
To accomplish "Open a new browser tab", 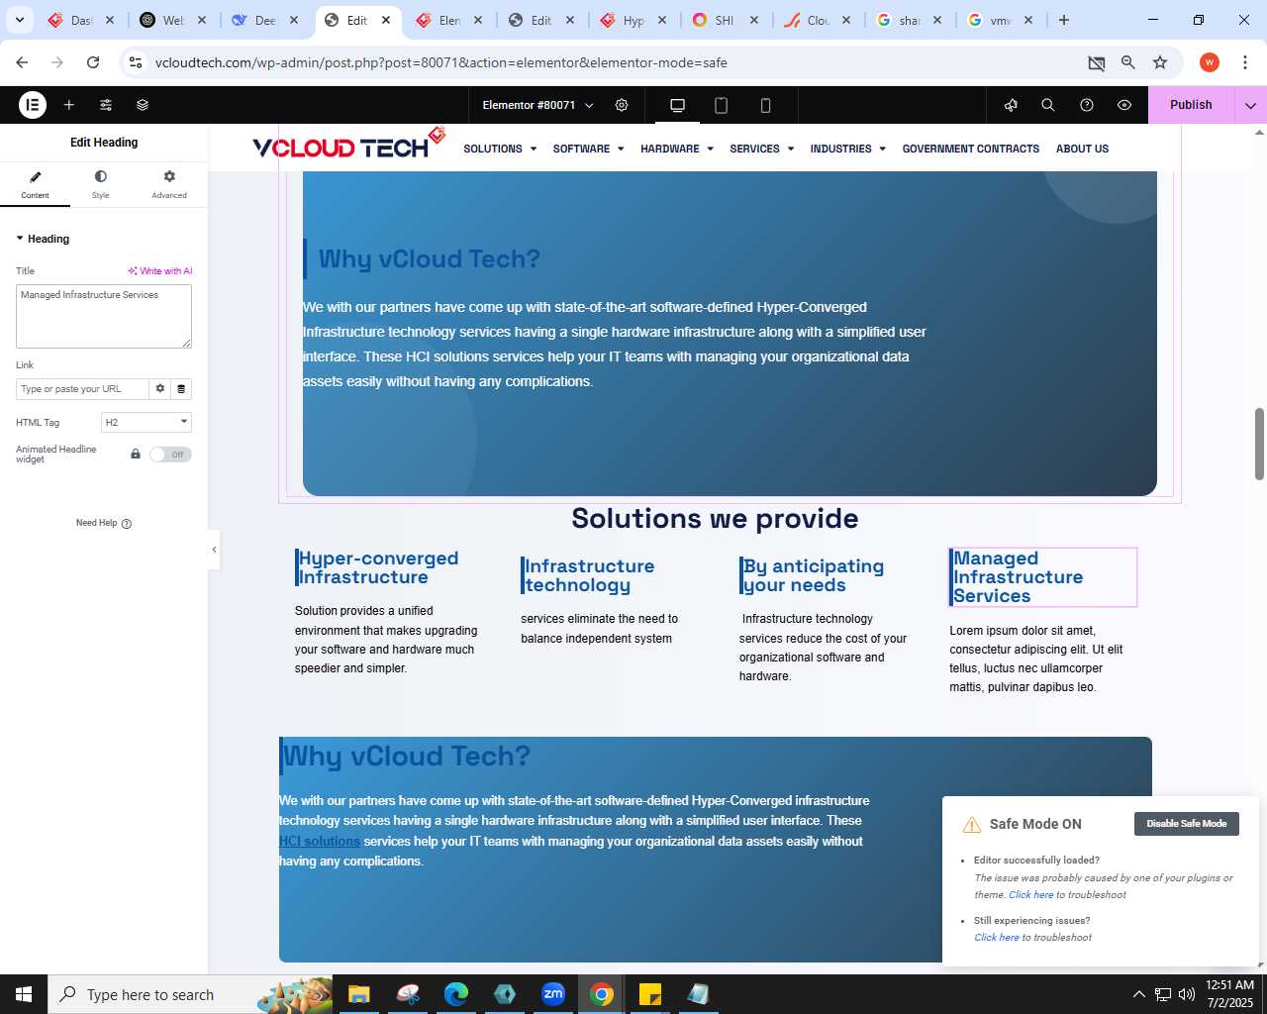I will 1064,20.
